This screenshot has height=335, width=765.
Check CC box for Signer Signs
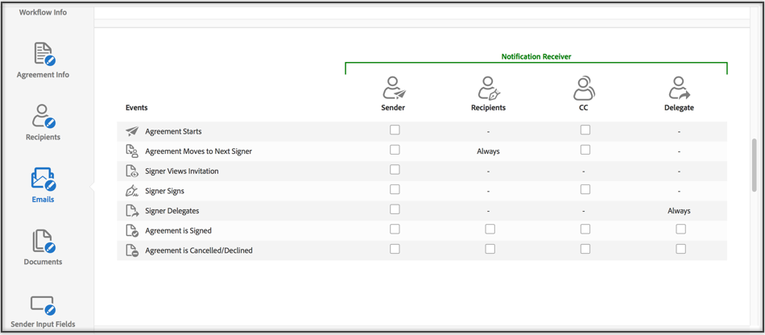point(585,190)
